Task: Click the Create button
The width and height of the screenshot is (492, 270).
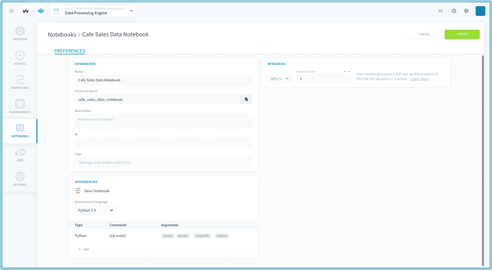Action: pos(462,34)
